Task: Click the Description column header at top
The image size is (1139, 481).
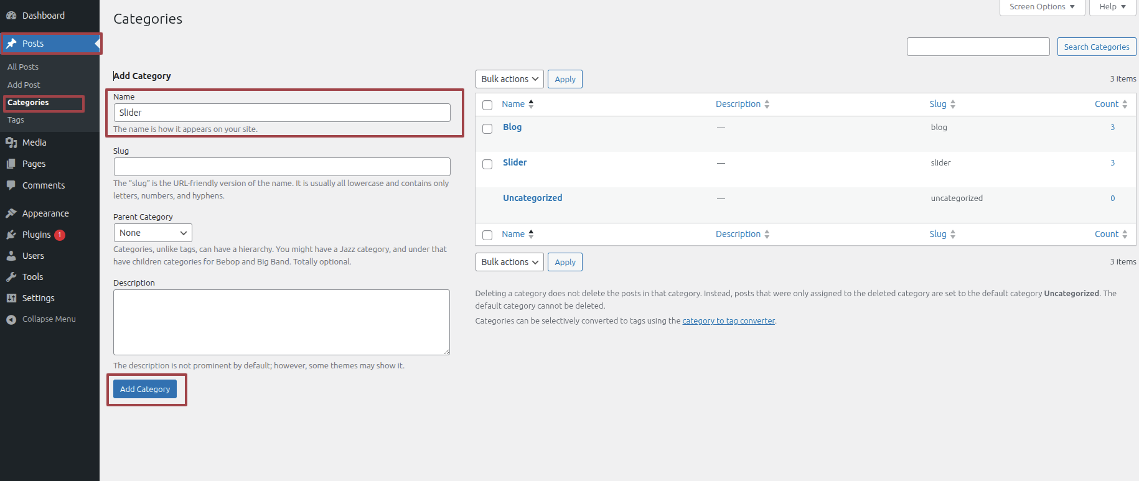Action: [x=738, y=104]
